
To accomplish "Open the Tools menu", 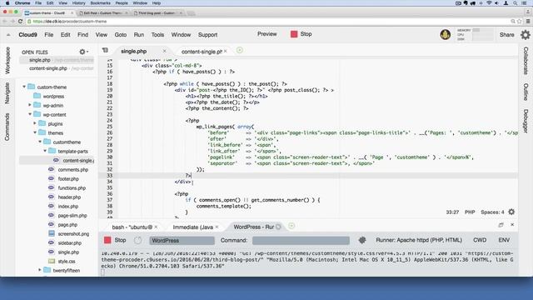I will pos(157,35).
